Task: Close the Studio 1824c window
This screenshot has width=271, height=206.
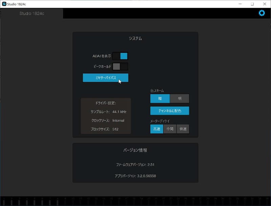Action: pos(265,4)
